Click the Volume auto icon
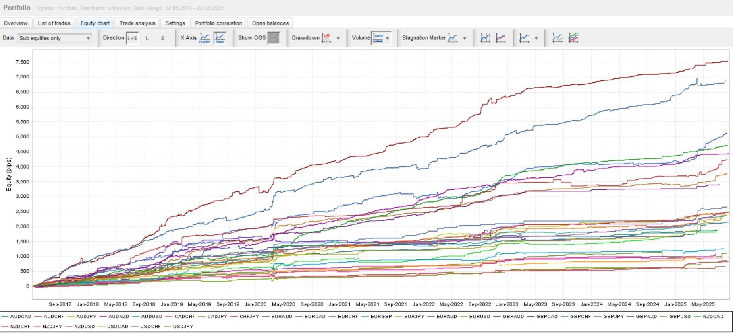 (378, 38)
